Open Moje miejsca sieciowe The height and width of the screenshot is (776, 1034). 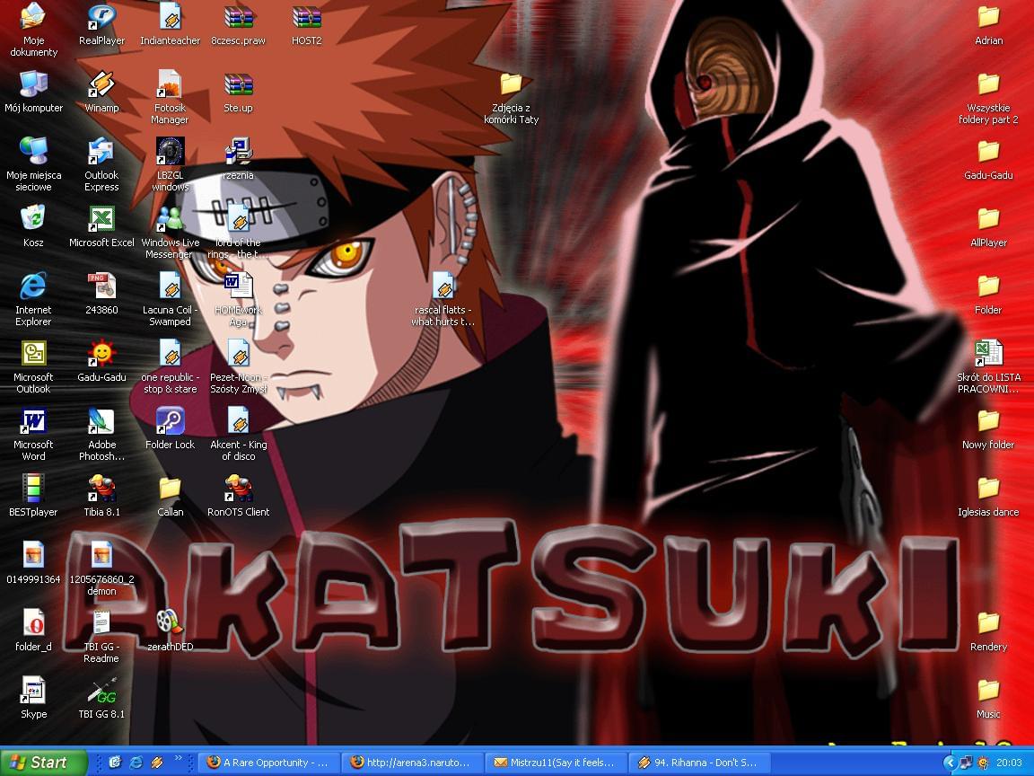point(33,151)
